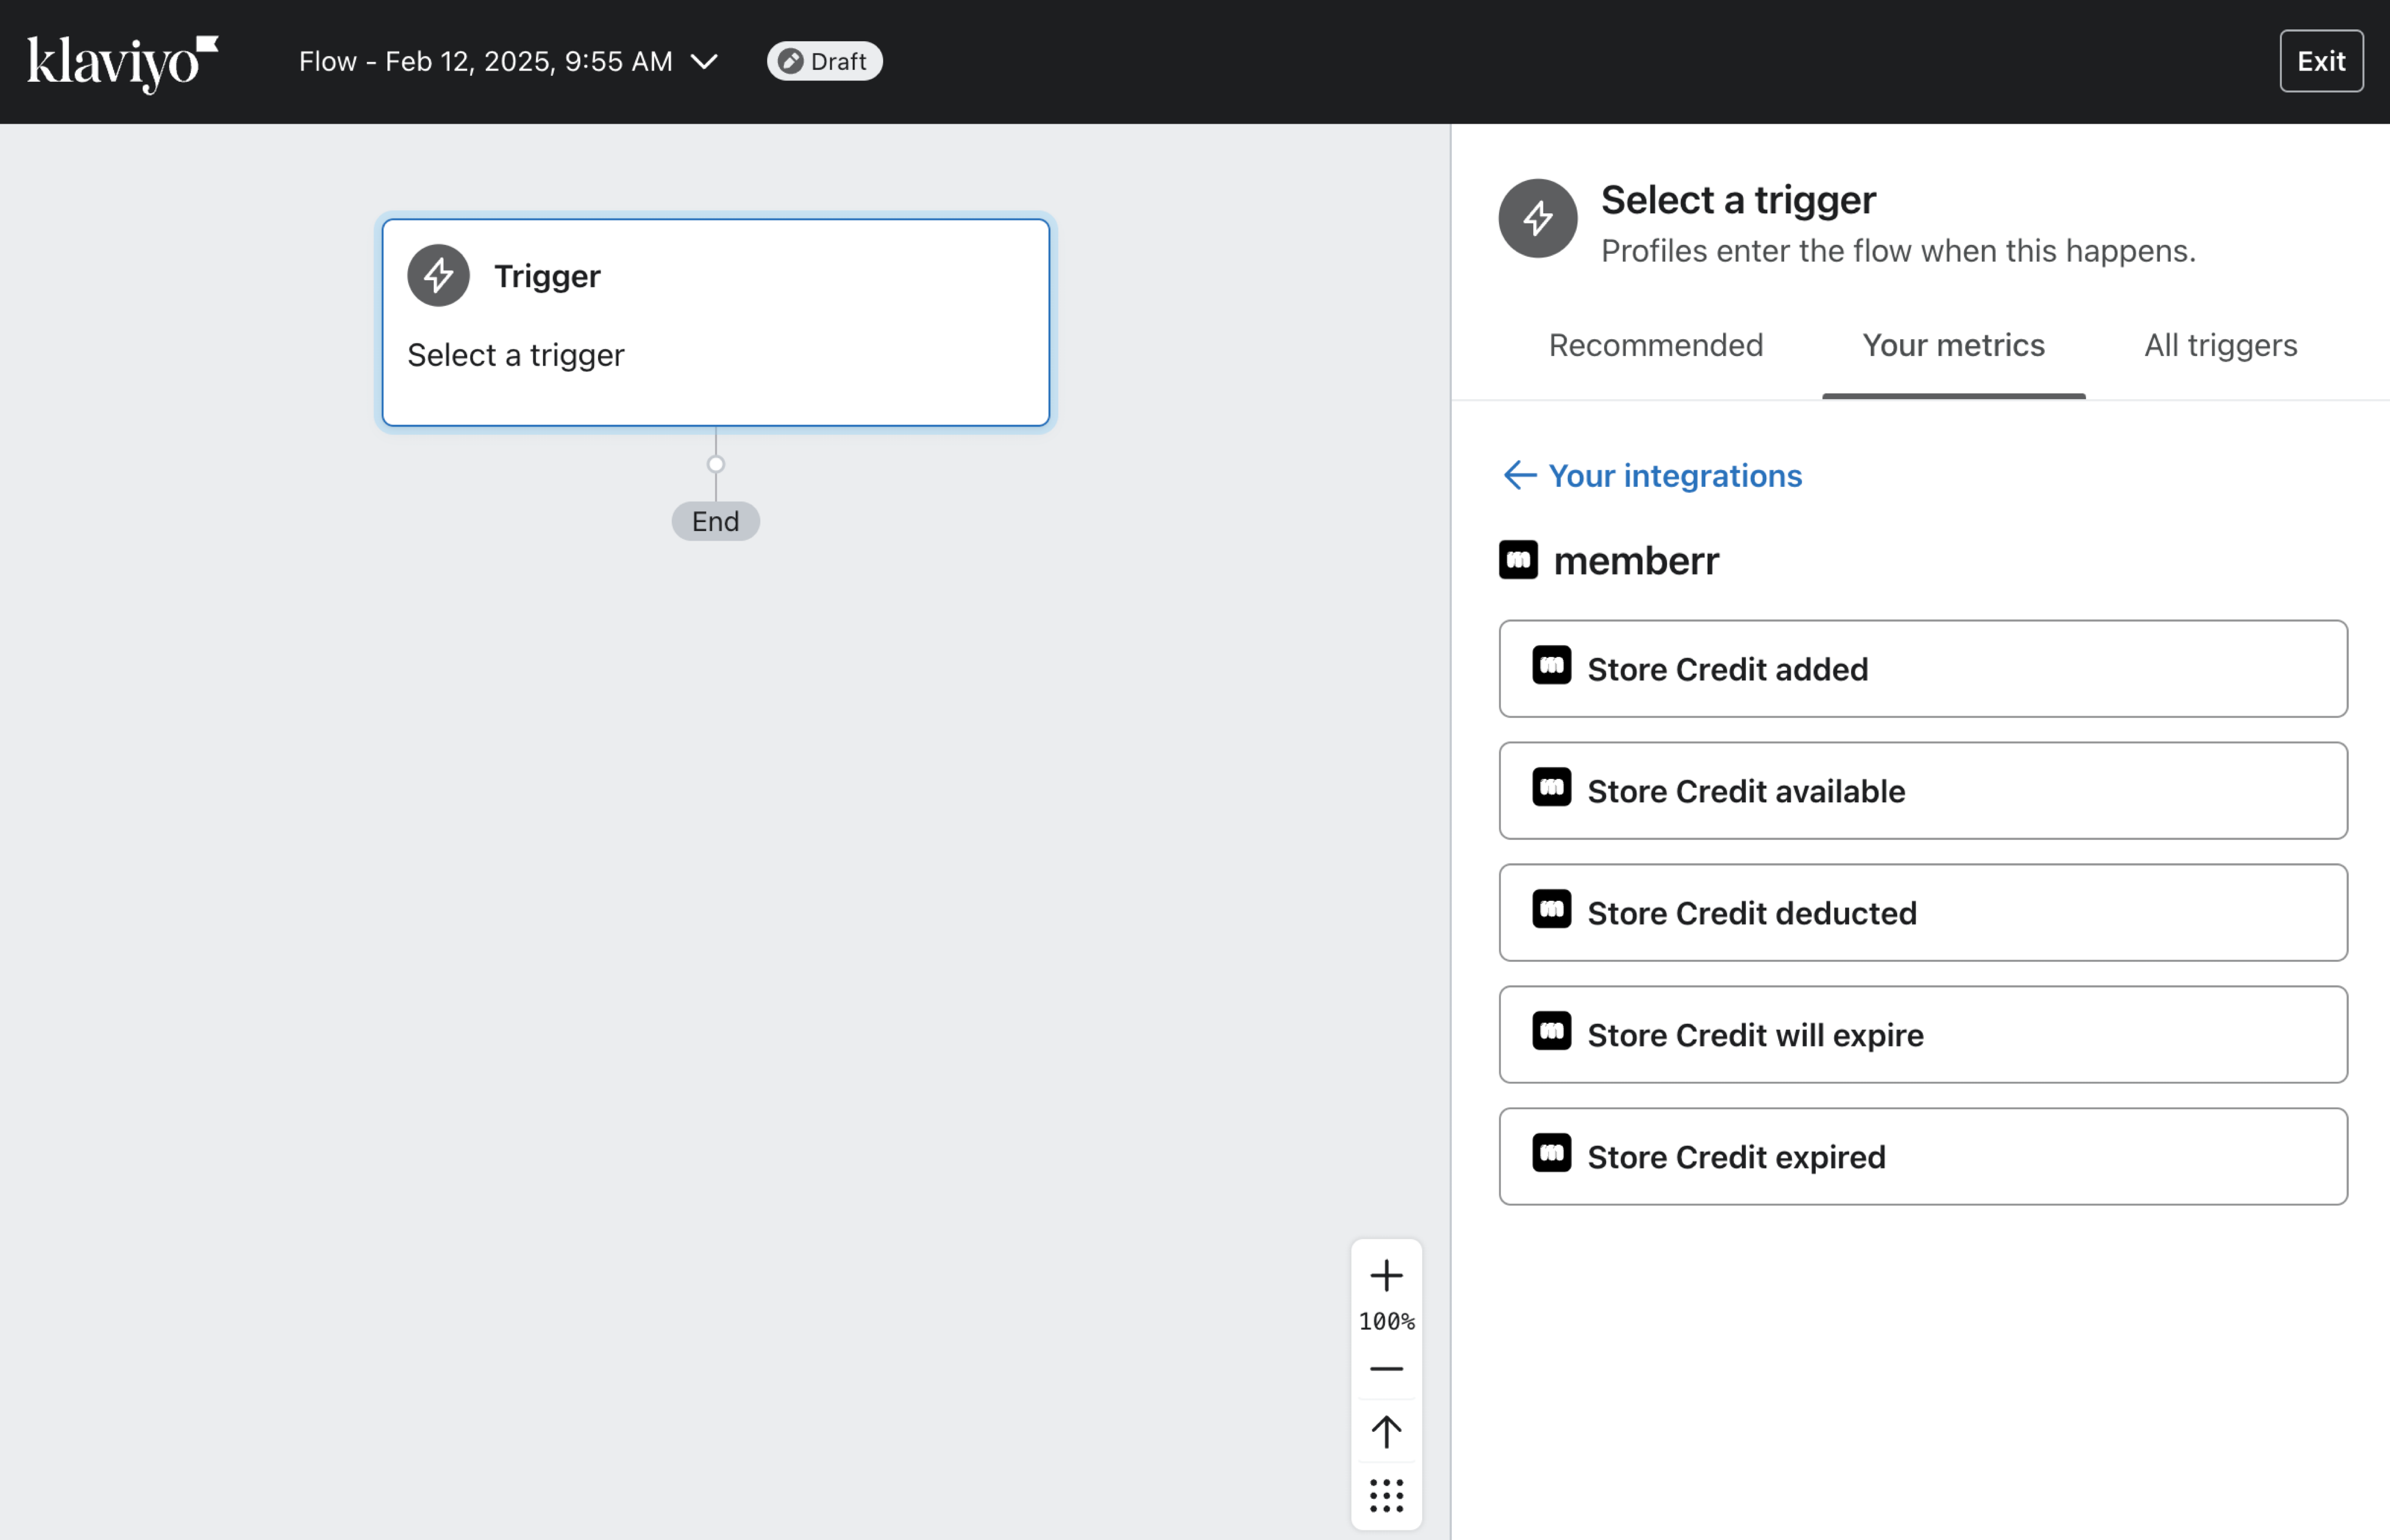Click the zoom in plus button
This screenshot has width=2390, height=1540.
pos(1387,1274)
